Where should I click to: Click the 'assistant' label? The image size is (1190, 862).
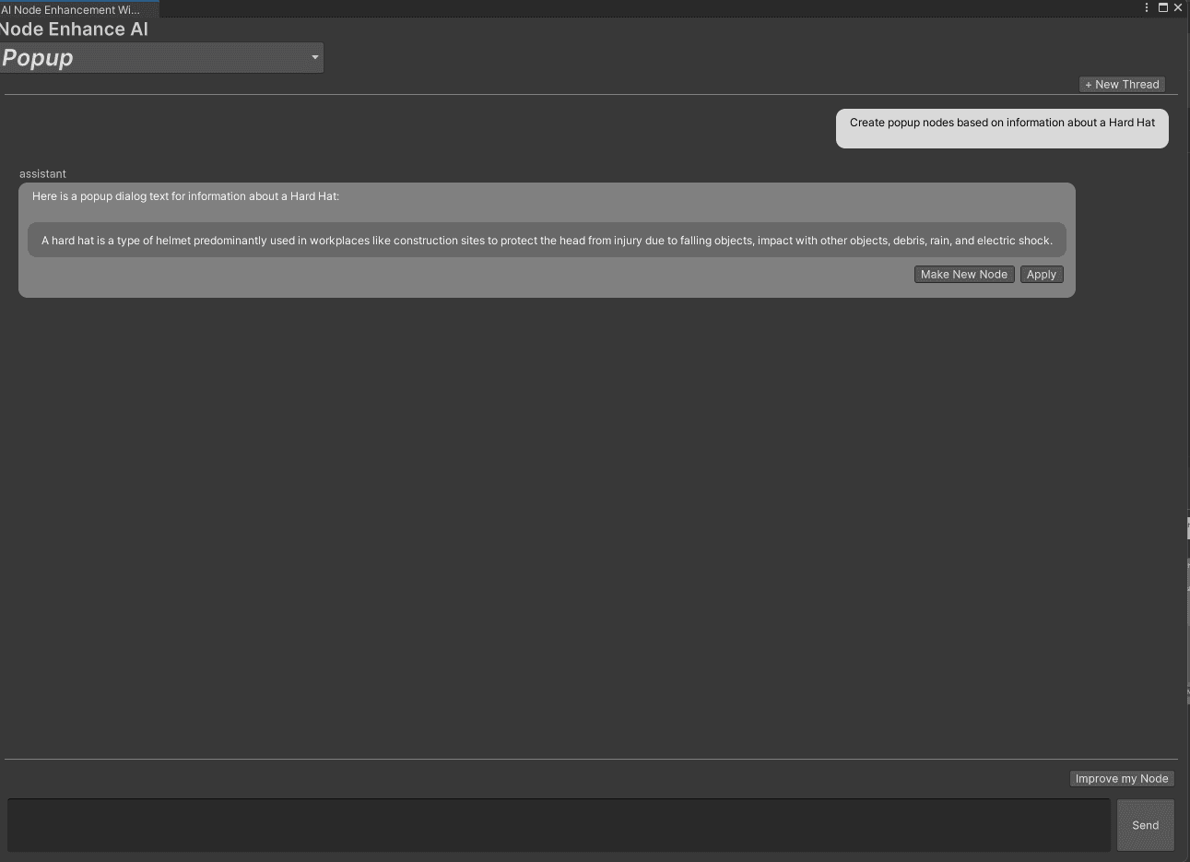point(42,174)
